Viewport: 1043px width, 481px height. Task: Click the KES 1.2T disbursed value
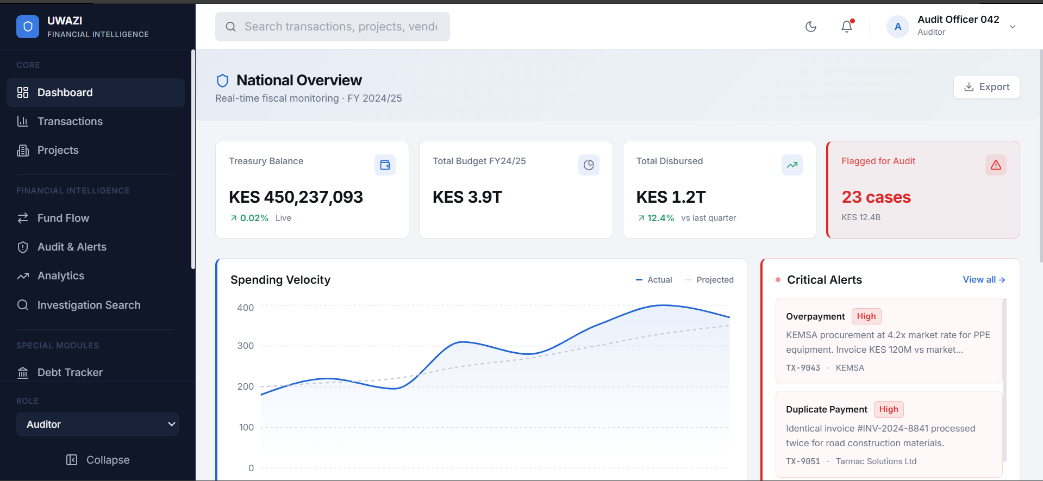pyautogui.click(x=671, y=197)
